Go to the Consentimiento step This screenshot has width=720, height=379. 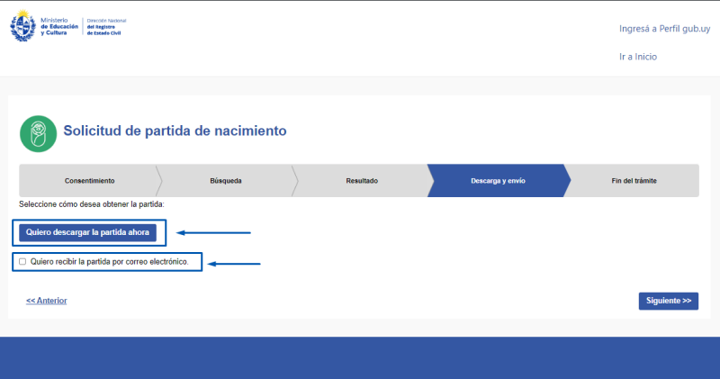pyautogui.click(x=89, y=181)
